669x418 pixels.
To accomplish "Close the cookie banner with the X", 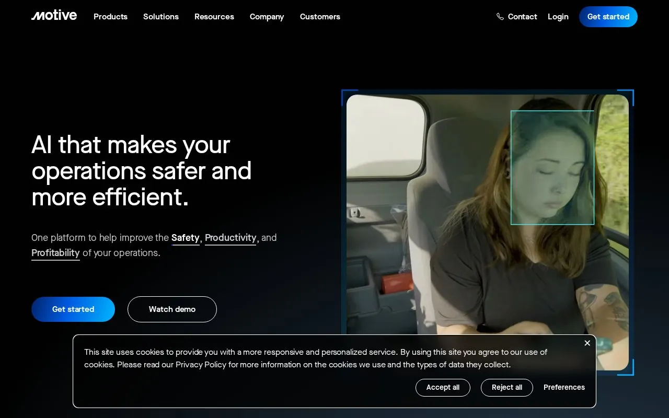I will click(587, 343).
